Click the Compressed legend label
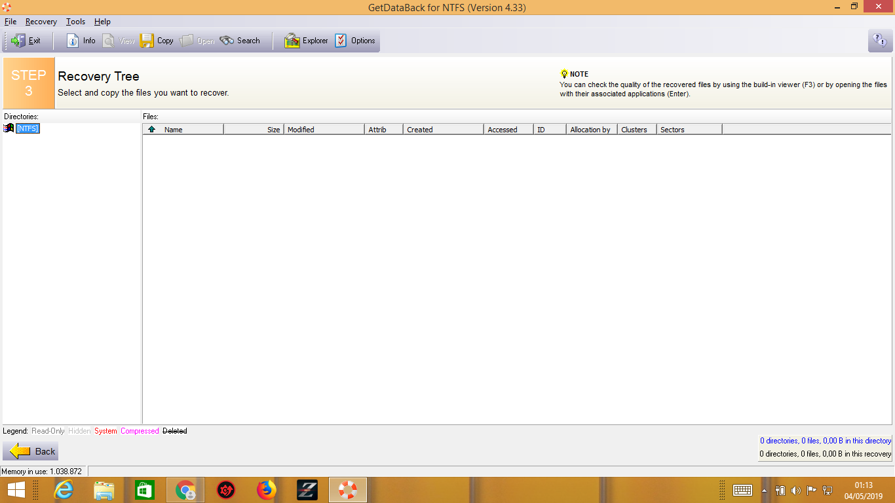The width and height of the screenshot is (895, 503). tap(140, 431)
